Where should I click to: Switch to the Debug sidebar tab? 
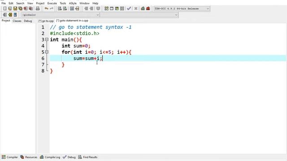pos(28,21)
